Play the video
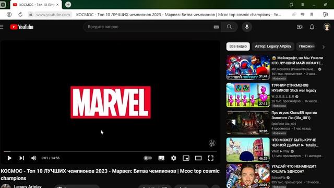The image size is (334, 188). tap(9, 158)
